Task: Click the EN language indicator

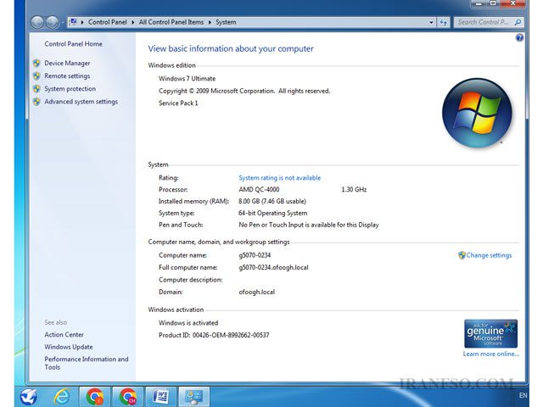Action: 523,395
